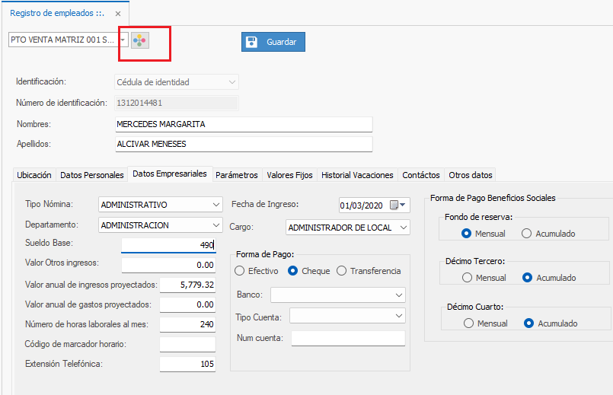Expand the Tipo Cuenta dropdown

click(x=399, y=315)
